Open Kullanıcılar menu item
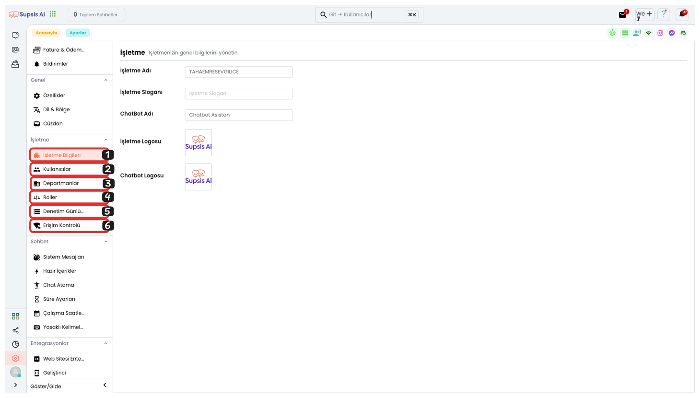This screenshot has width=700, height=398. [70, 169]
